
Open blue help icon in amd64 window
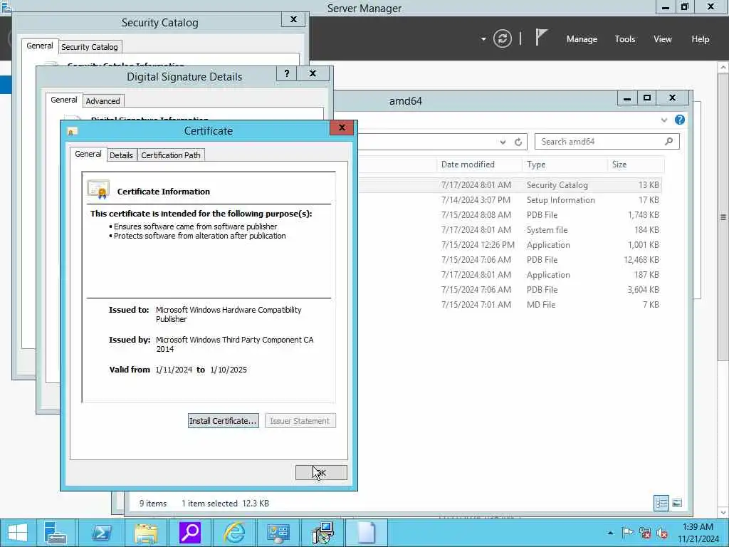pyautogui.click(x=680, y=120)
